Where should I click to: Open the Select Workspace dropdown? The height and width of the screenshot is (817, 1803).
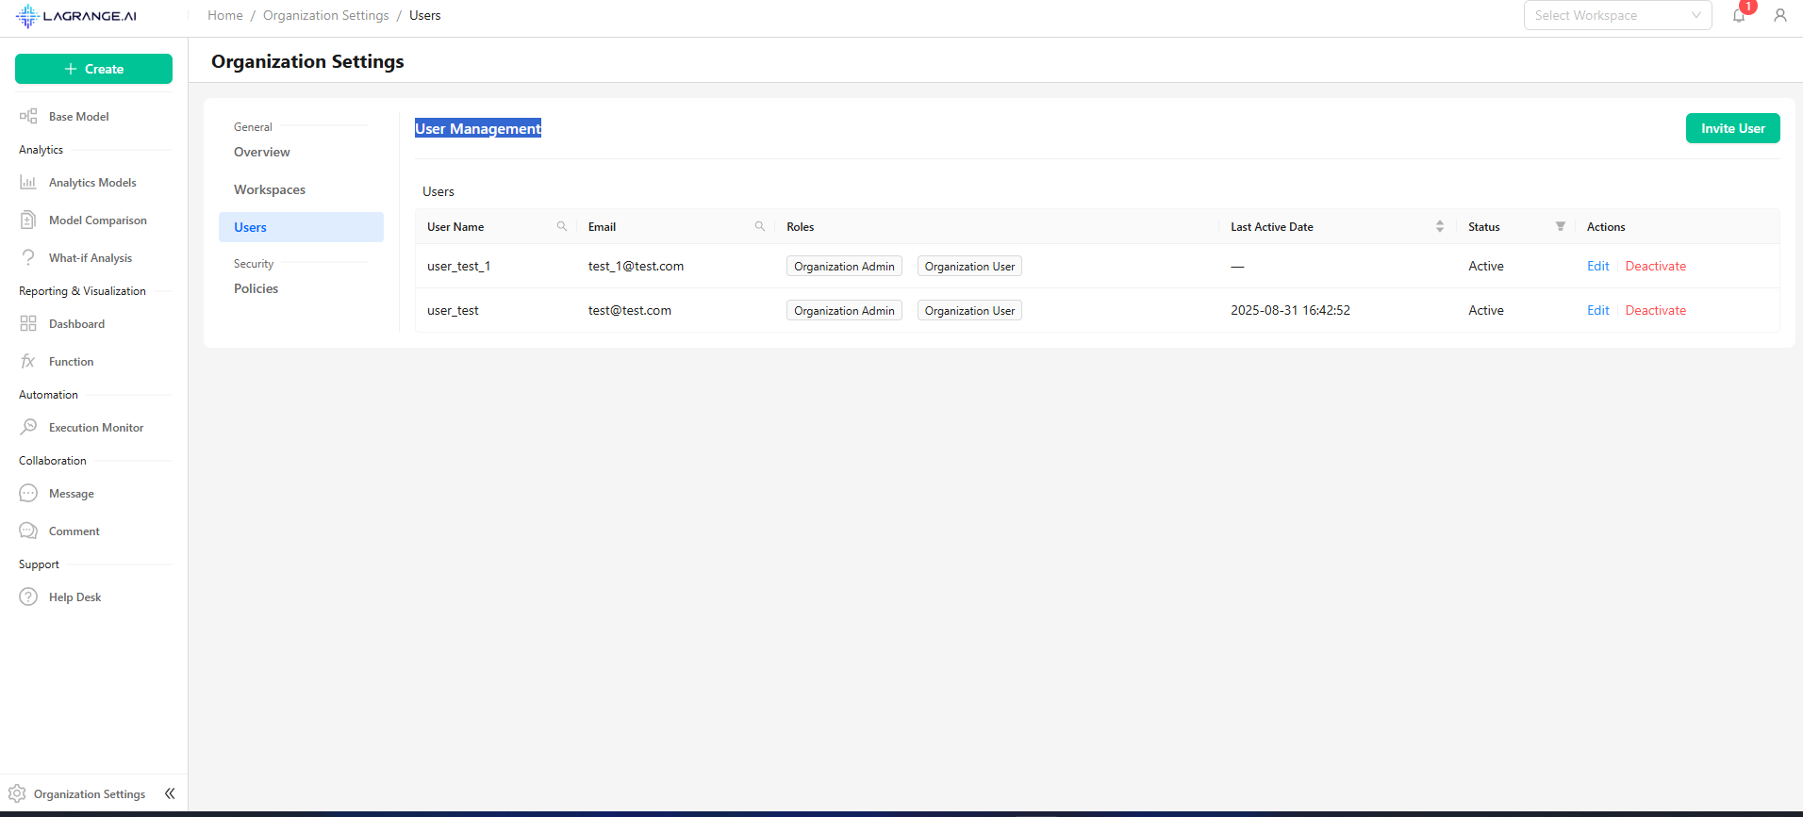[x=1617, y=15]
